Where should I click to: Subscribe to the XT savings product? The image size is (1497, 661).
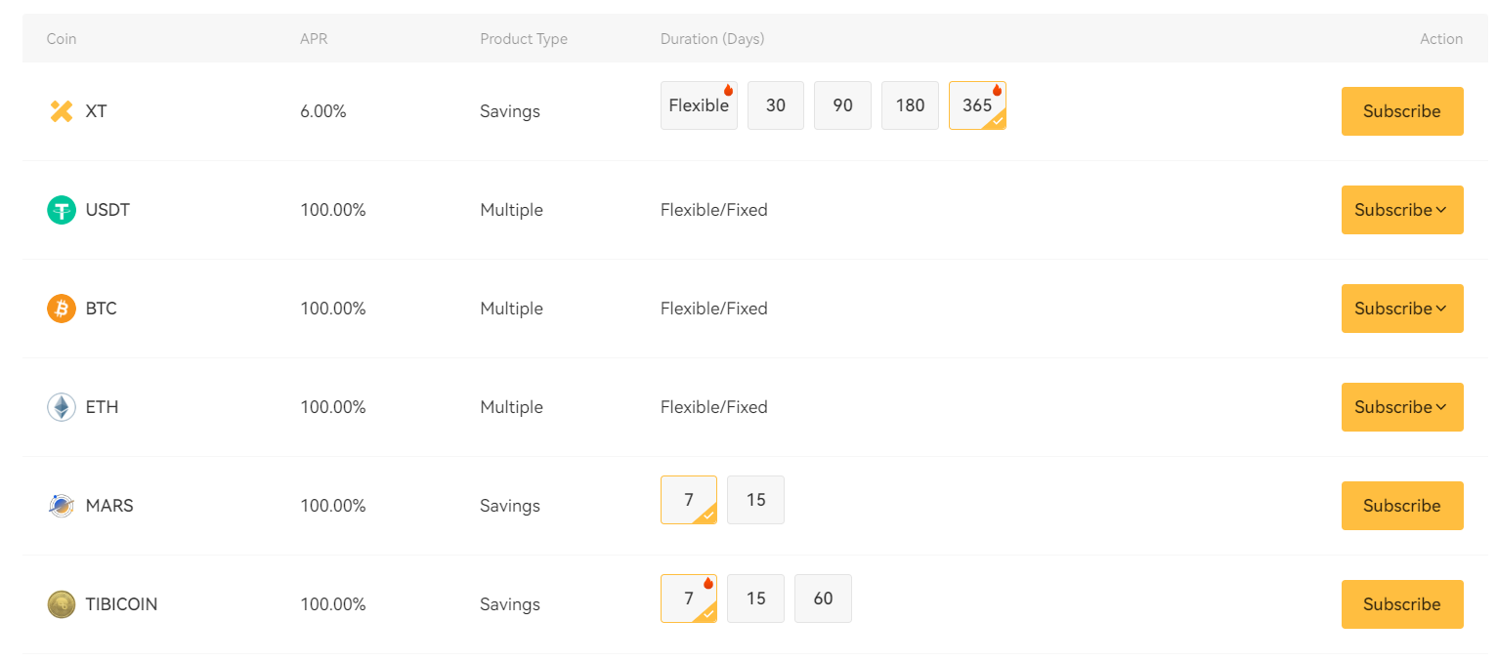coord(1401,111)
